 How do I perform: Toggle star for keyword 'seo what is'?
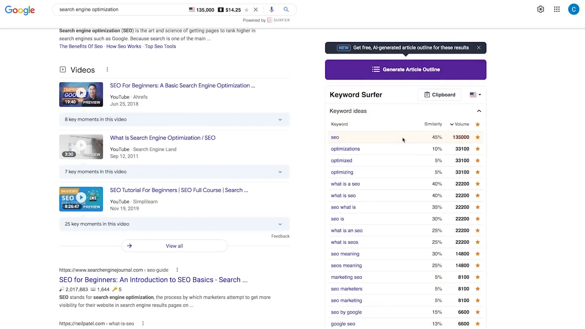pos(478,207)
